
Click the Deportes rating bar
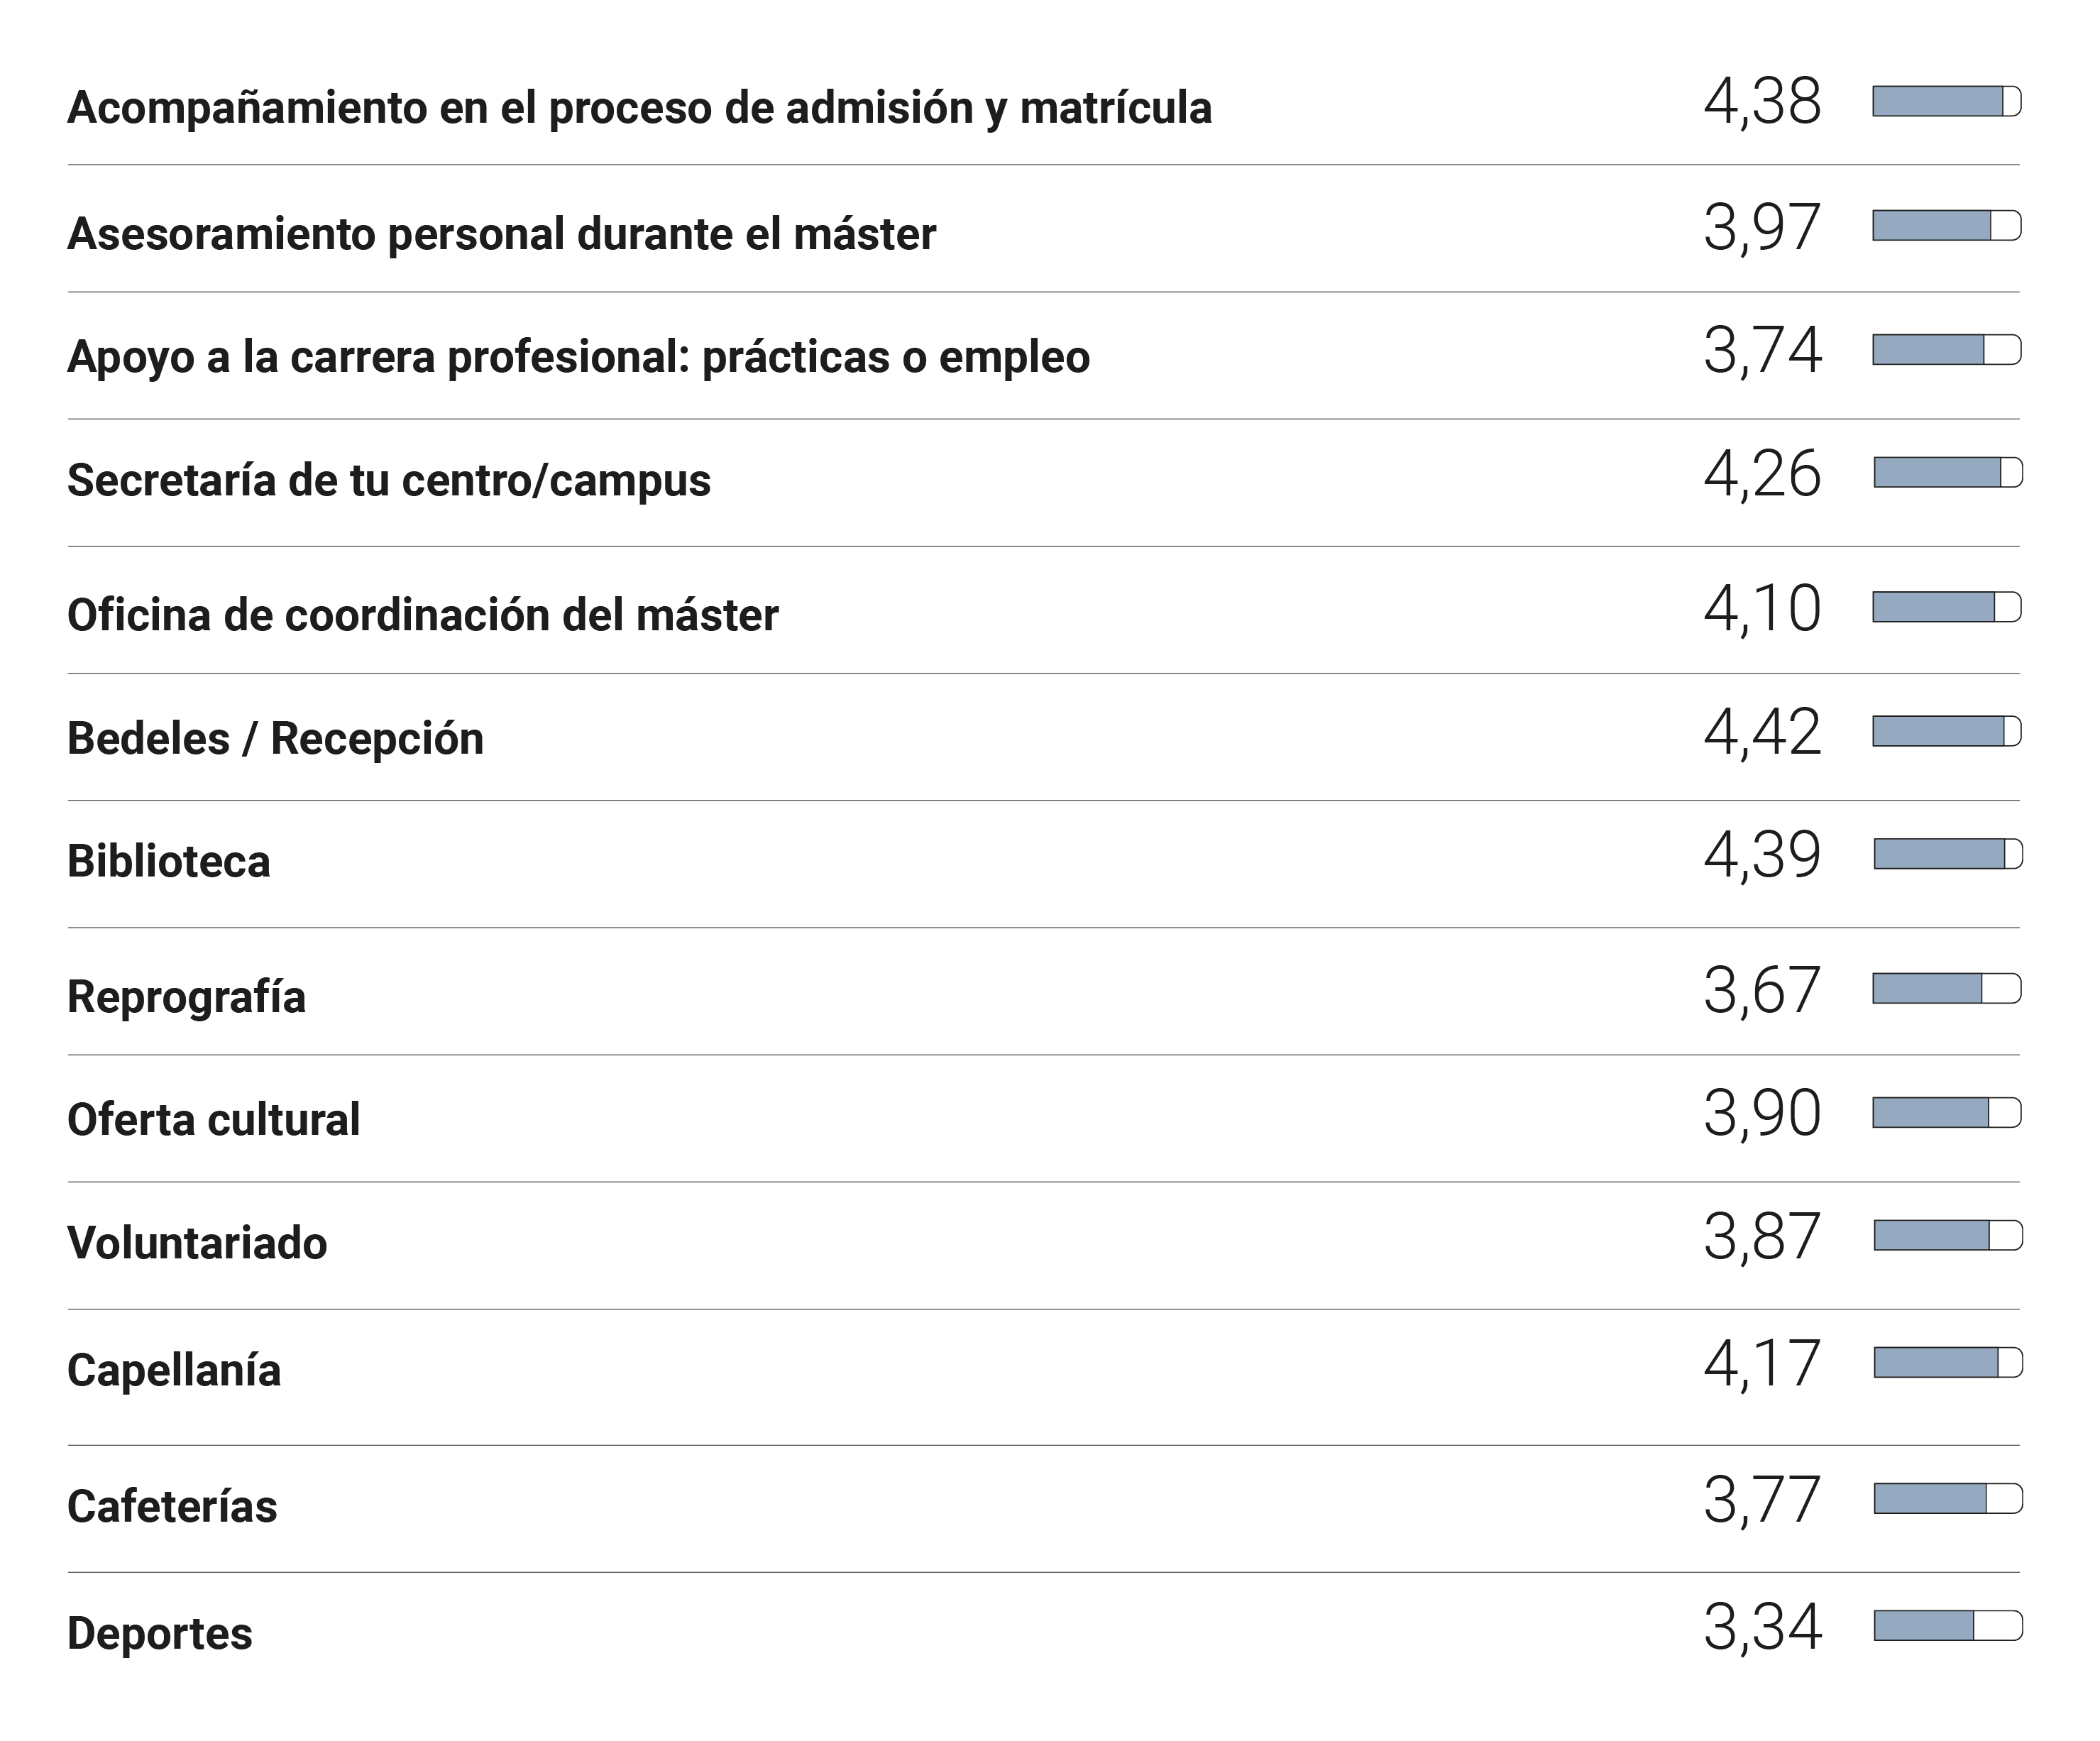[1947, 1626]
